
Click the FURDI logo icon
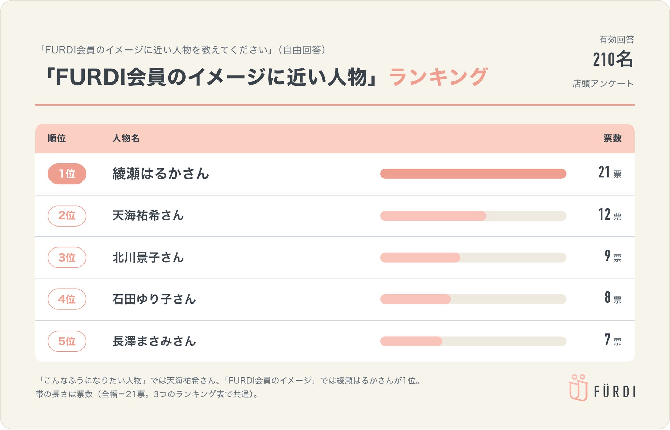coord(578,388)
